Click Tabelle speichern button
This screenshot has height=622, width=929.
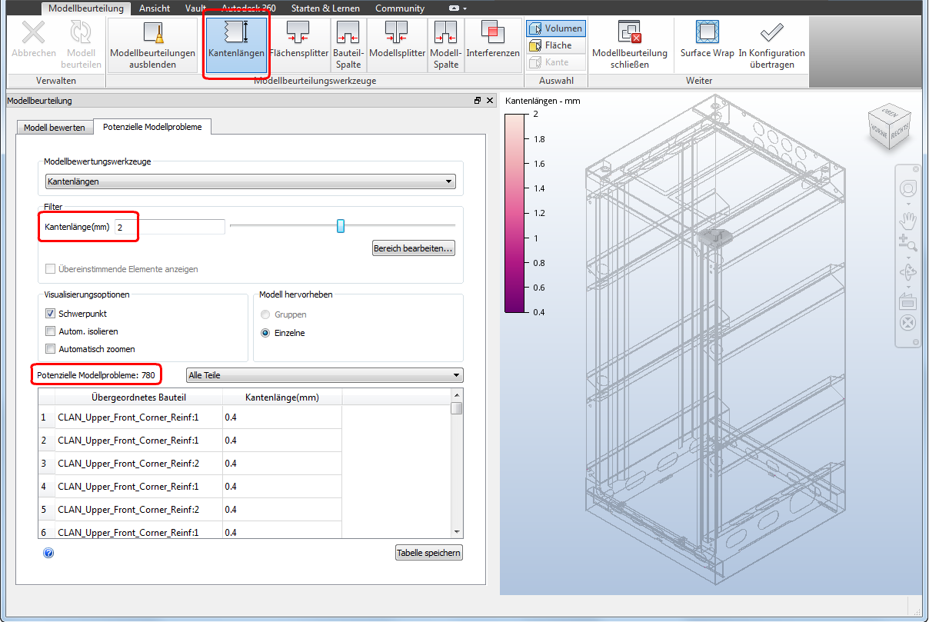(x=429, y=553)
